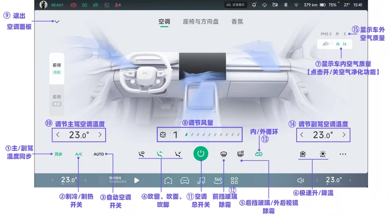The height and width of the screenshot is (216, 390).
Task: Select blow-to-feet airflow mode
Action: point(178,154)
